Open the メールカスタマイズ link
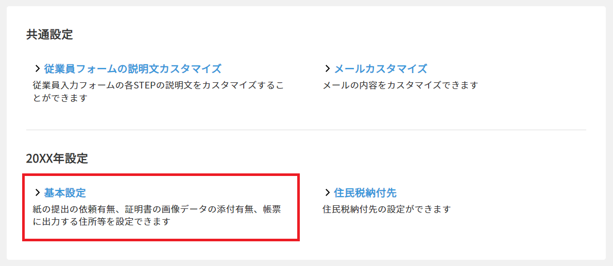Screen dimensions: 613x266 pos(381,68)
